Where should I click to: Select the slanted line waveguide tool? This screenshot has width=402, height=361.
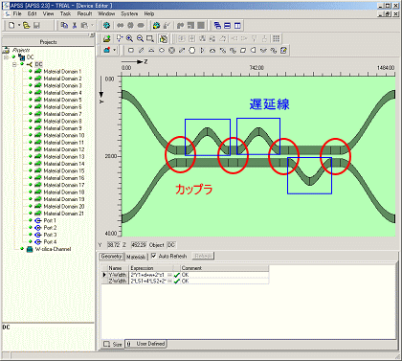(x=141, y=51)
